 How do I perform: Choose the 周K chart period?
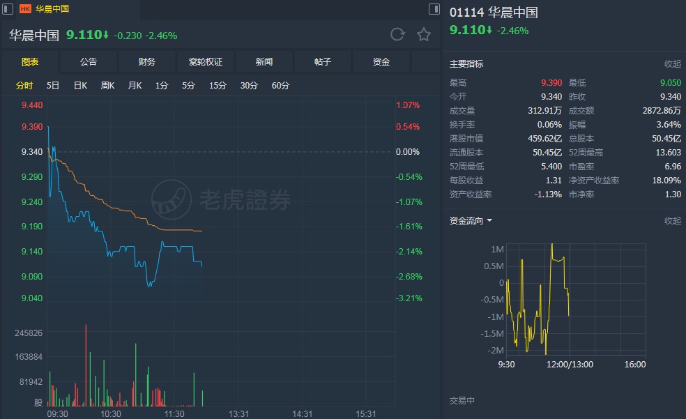tap(107, 86)
